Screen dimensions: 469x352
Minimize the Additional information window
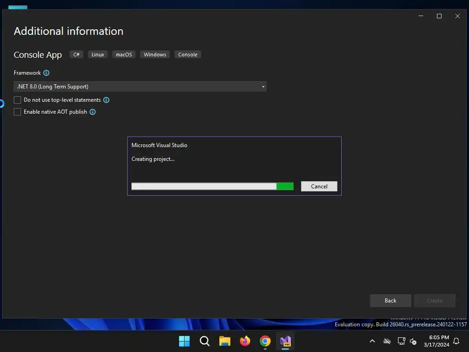point(421,16)
